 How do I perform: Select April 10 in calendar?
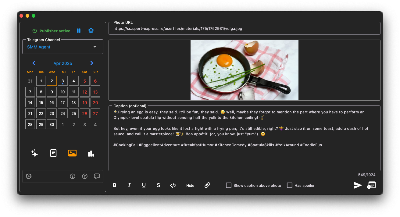point(63,92)
